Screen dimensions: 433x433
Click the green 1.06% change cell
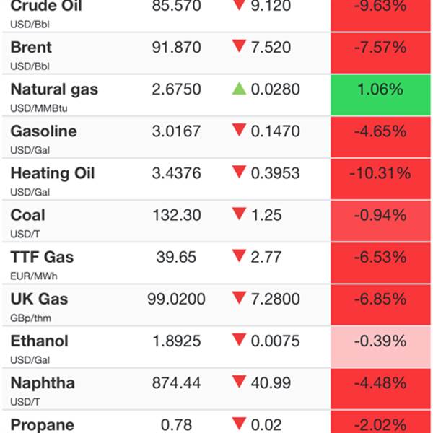(x=380, y=95)
